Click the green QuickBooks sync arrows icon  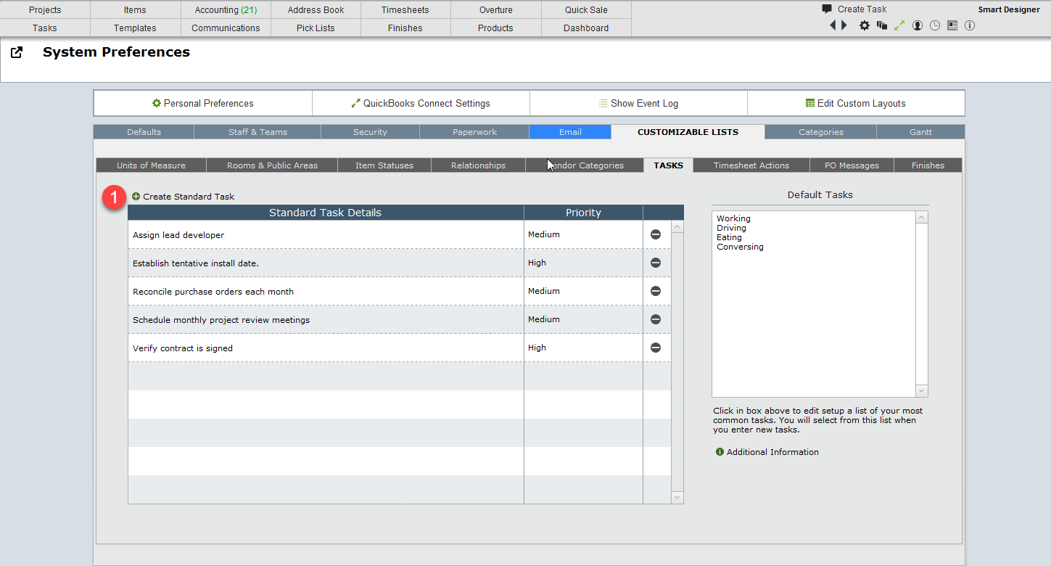pos(899,25)
